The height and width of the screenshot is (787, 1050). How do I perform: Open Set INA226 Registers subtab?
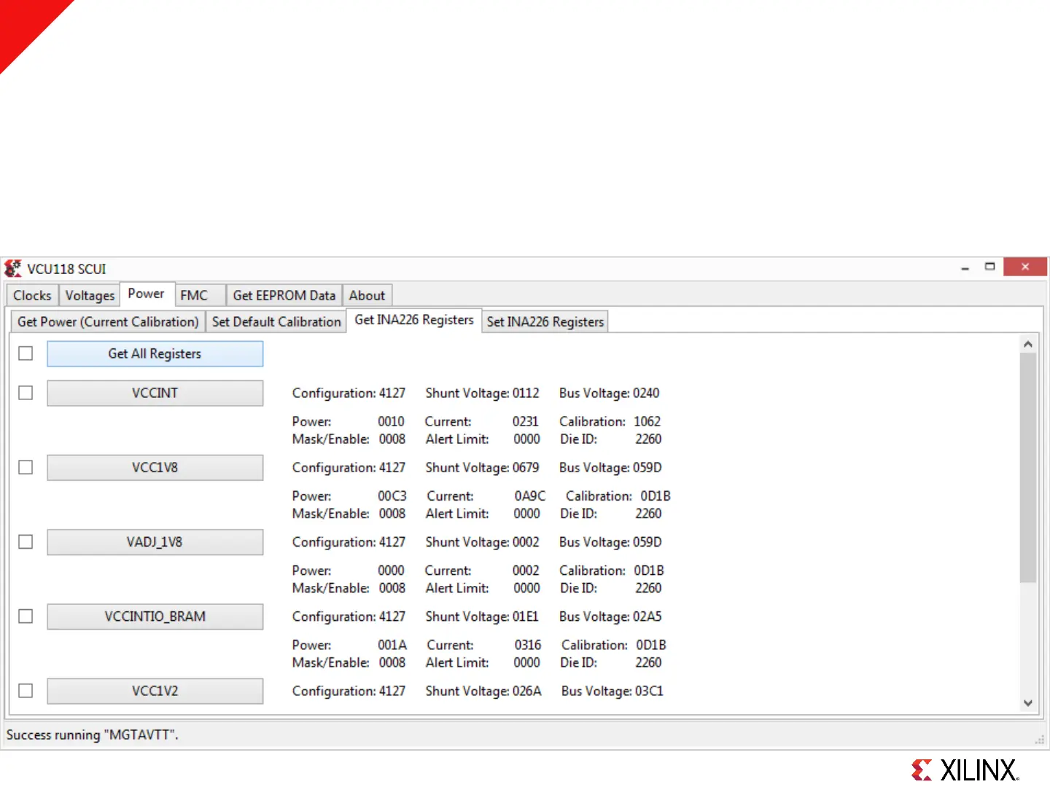tap(545, 321)
